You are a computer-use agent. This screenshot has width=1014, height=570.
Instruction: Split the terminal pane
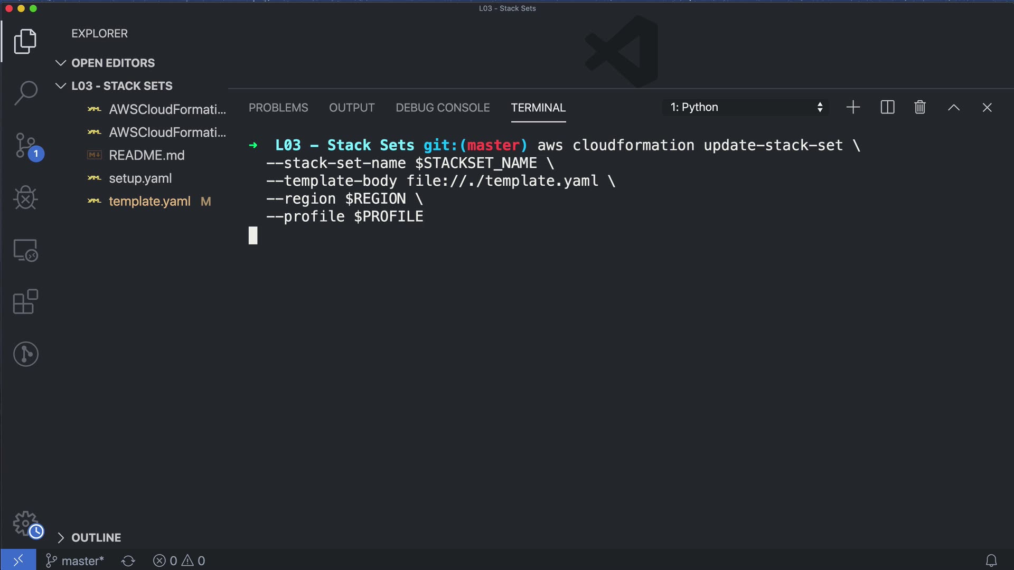point(887,108)
